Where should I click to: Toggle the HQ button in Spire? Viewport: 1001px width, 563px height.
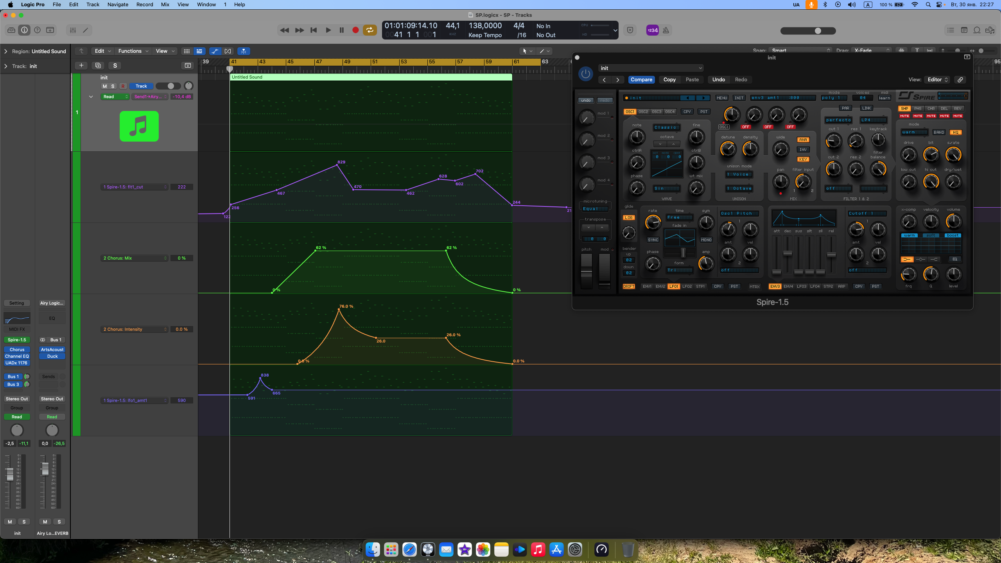956,133
